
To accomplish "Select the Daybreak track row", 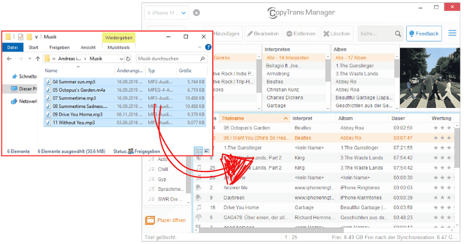I will tap(324, 198).
